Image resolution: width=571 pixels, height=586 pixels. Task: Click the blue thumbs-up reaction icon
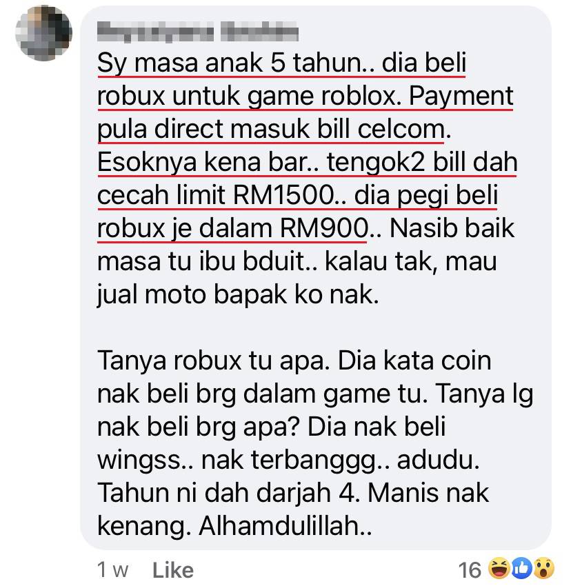(x=521, y=568)
